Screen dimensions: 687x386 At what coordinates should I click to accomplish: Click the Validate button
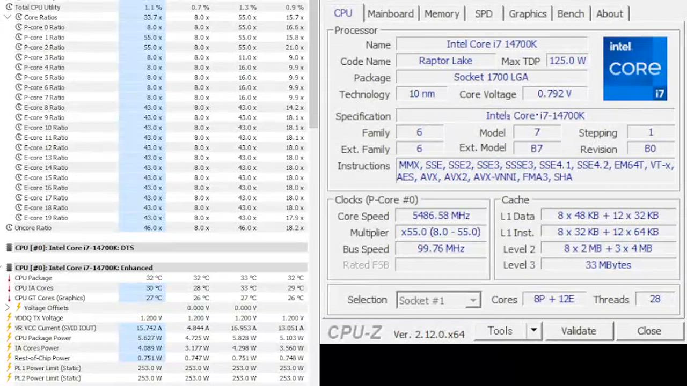point(579,331)
